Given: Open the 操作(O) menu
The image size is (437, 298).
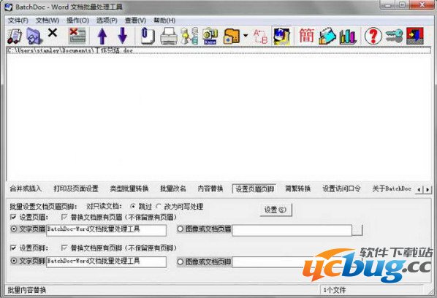Looking at the screenshot, I should pyautogui.click(x=77, y=20).
